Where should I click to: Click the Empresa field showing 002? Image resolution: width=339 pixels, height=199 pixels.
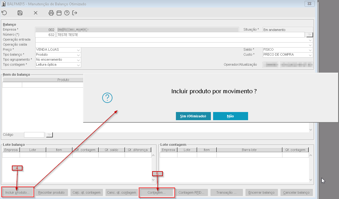point(45,30)
